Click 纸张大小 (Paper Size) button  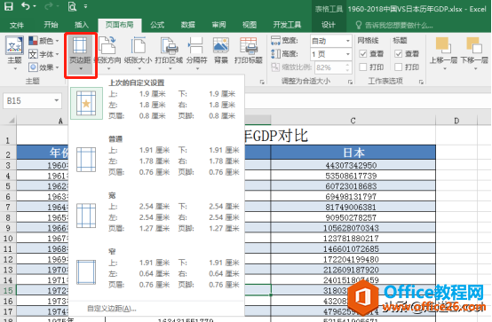138,53
